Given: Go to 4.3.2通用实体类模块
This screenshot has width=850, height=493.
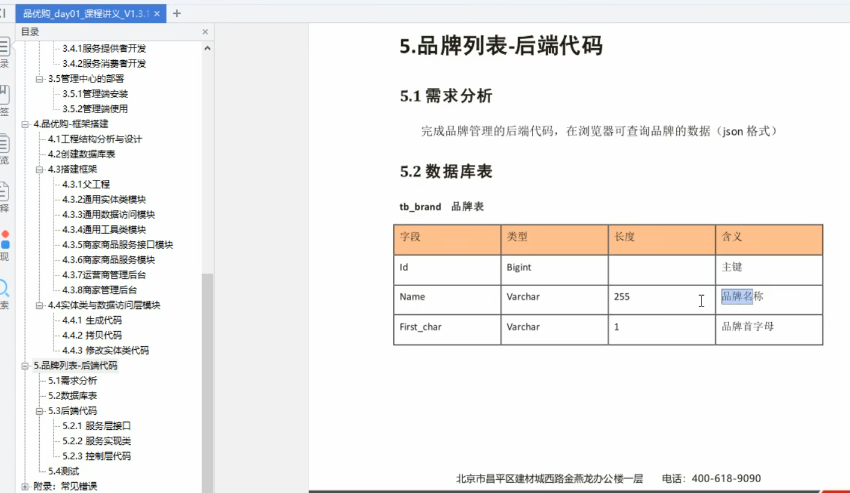Looking at the screenshot, I should pyautogui.click(x=104, y=199).
